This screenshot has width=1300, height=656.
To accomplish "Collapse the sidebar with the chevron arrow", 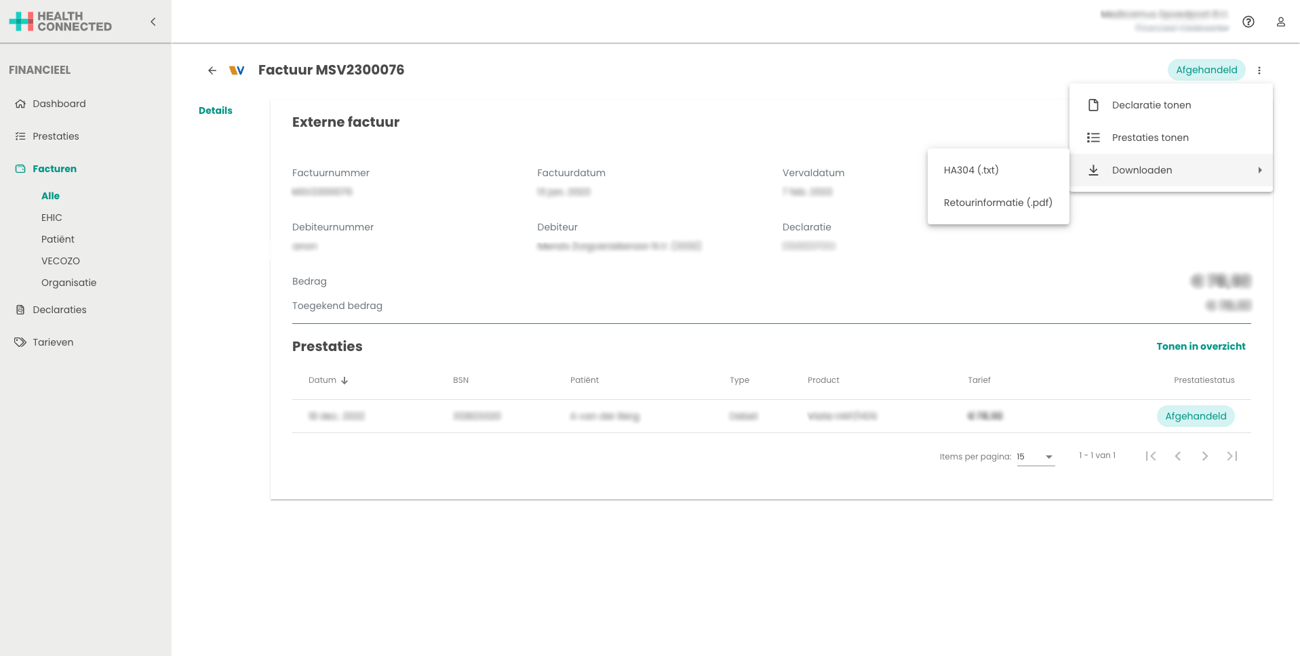I will point(153,22).
